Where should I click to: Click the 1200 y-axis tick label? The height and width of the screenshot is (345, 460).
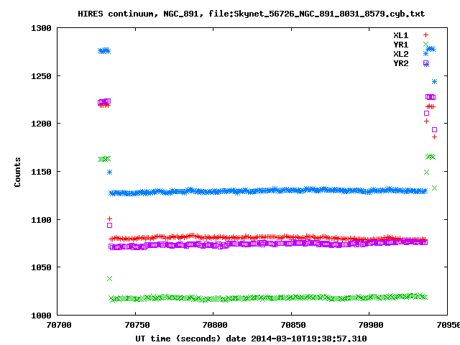(41, 124)
